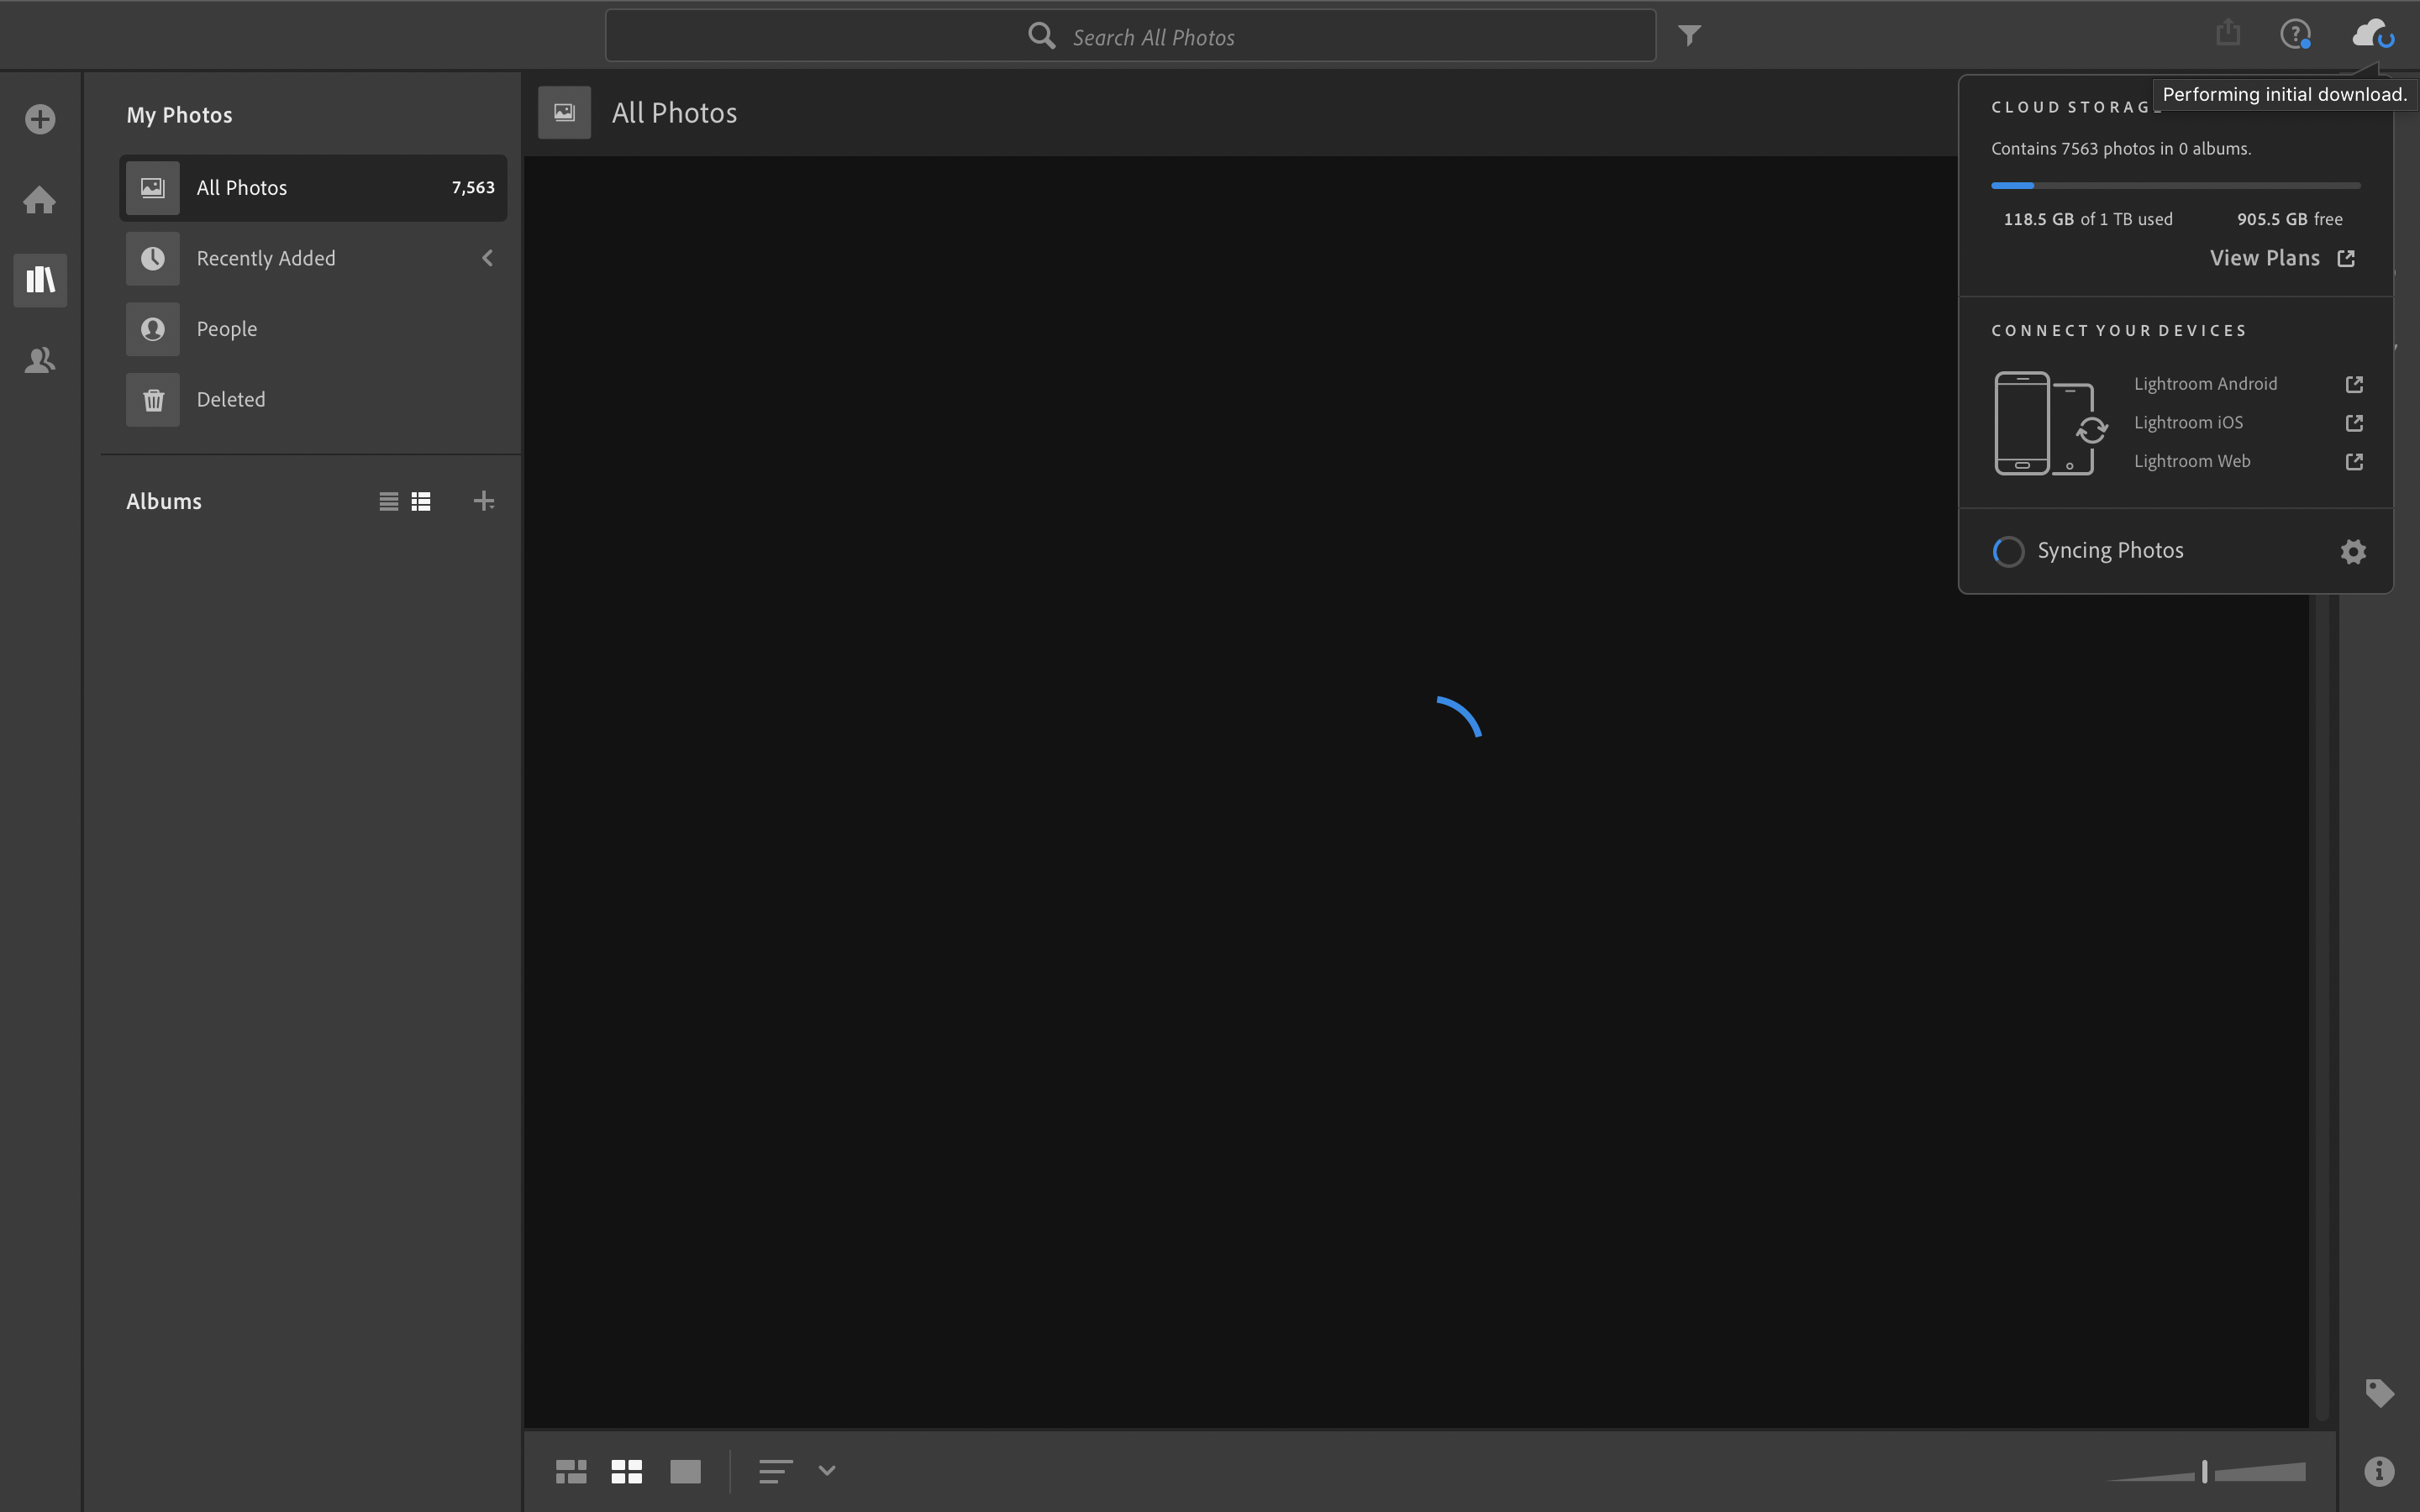The width and height of the screenshot is (2420, 1512).
Task: Click the Share upload icon
Action: click(x=2227, y=33)
